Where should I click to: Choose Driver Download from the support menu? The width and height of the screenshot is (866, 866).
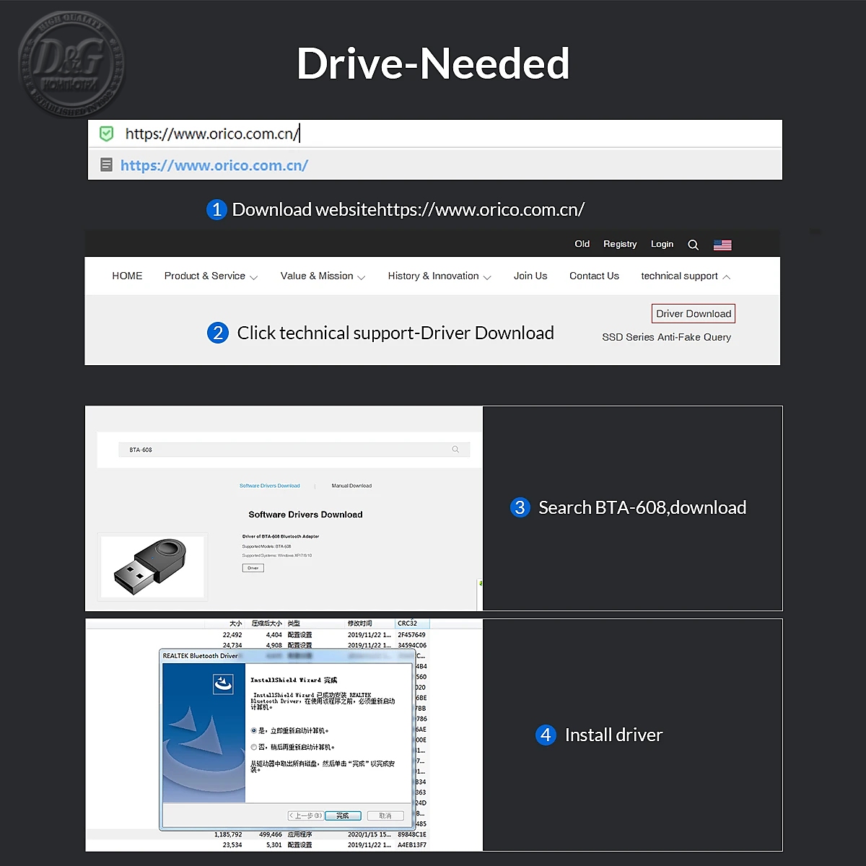pyautogui.click(x=694, y=314)
